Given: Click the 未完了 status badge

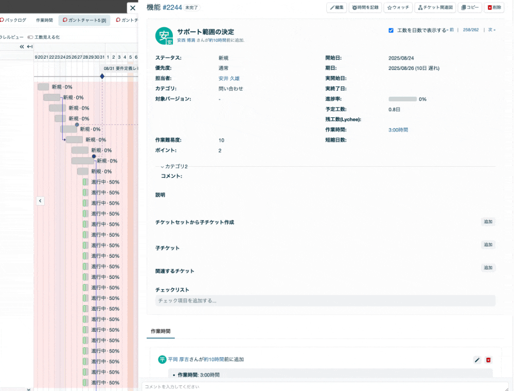Looking at the screenshot, I should click(x=191, y=8).
